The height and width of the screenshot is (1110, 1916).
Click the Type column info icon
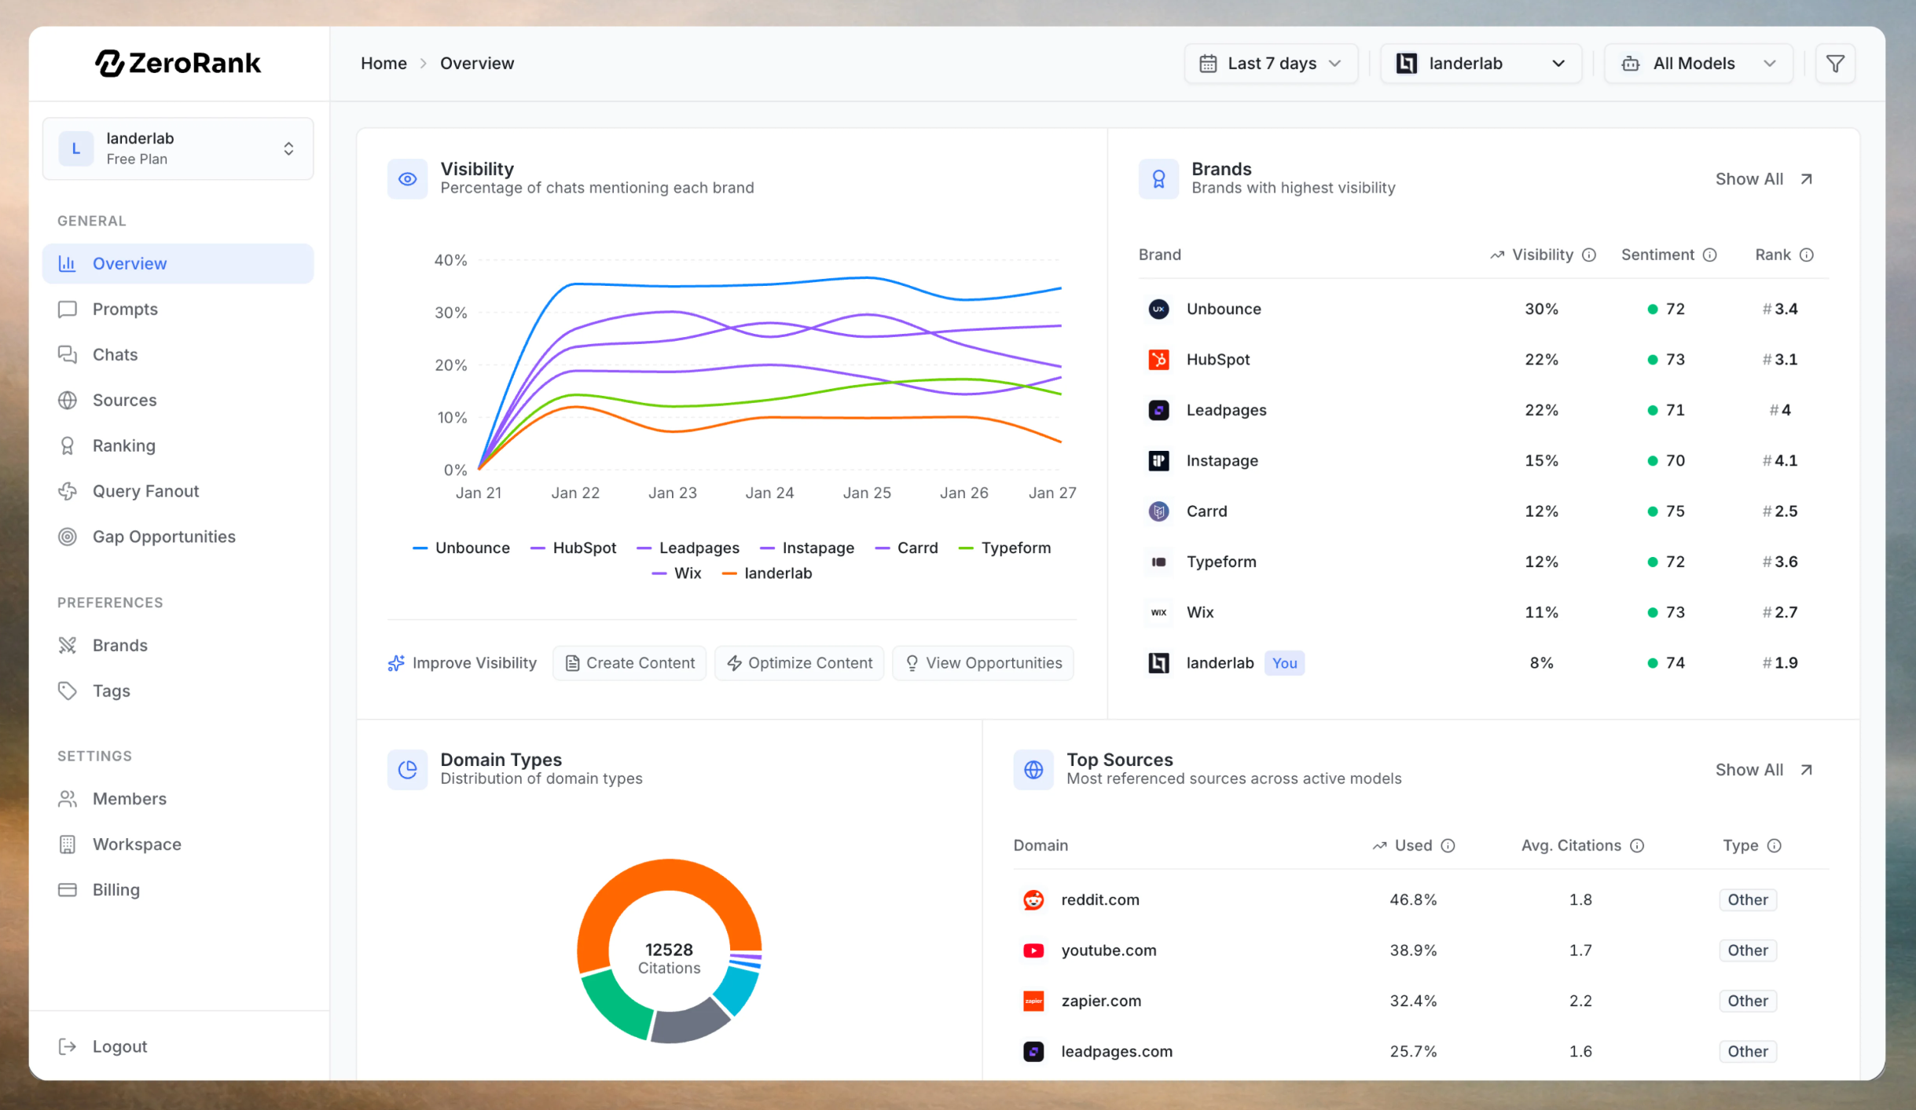tap(1775, 846)
